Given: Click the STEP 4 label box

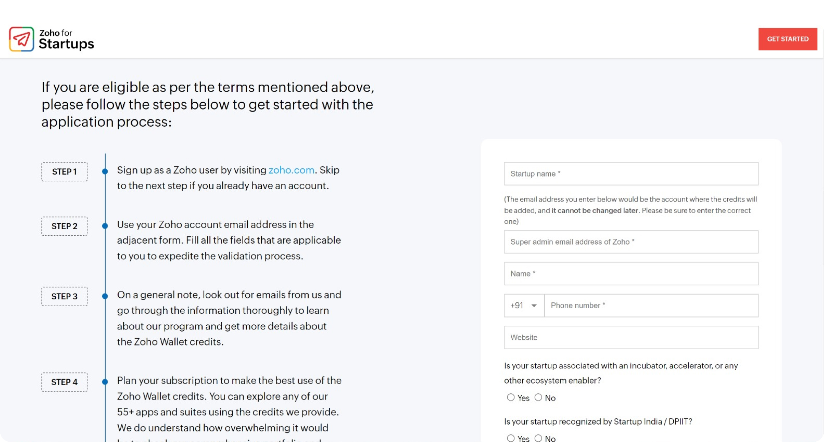Looking at the screenshot, I should tap(64, 382).
